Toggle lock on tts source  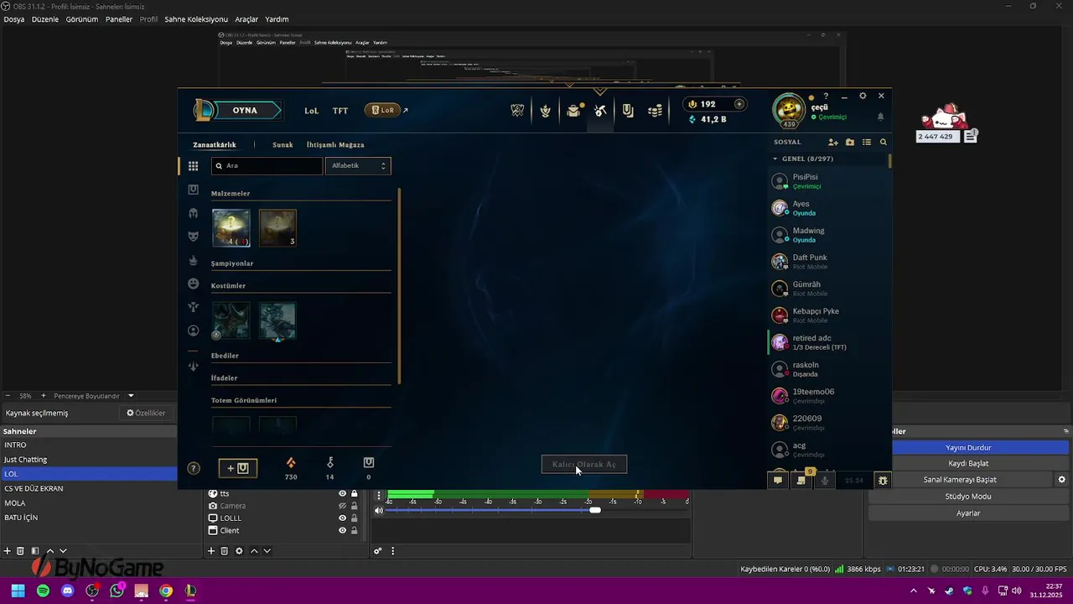click(x=355, y=494)
